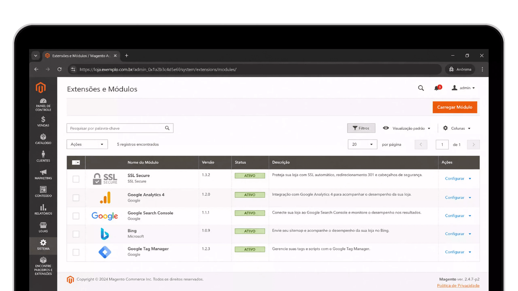This screenshot has height=291, width=518.
Task: Click the Google Search Console logo
Action: [105, 216]
